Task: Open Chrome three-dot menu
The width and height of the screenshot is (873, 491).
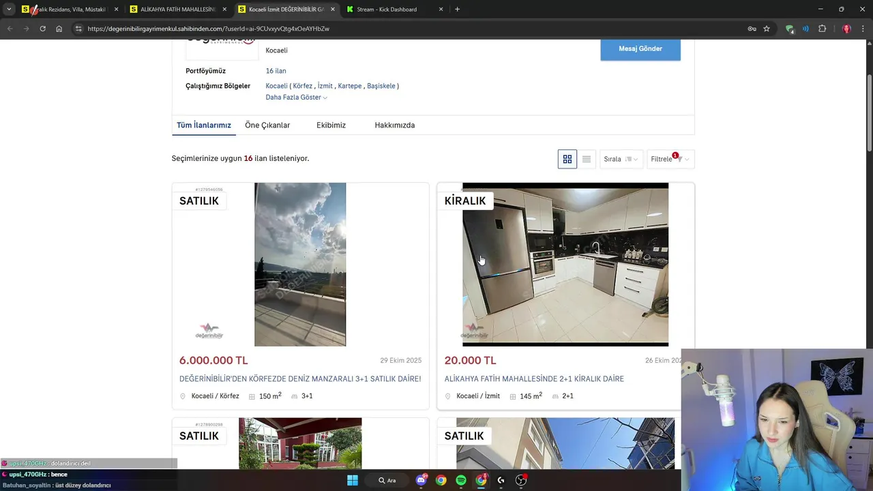Action: 863,29
